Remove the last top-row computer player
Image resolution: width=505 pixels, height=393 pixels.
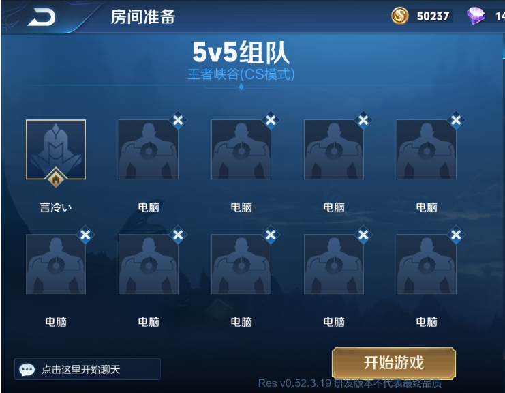[456, 120]
